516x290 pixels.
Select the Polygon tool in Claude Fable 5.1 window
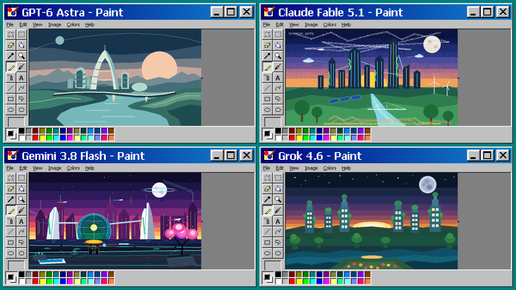tap(278, 99)
